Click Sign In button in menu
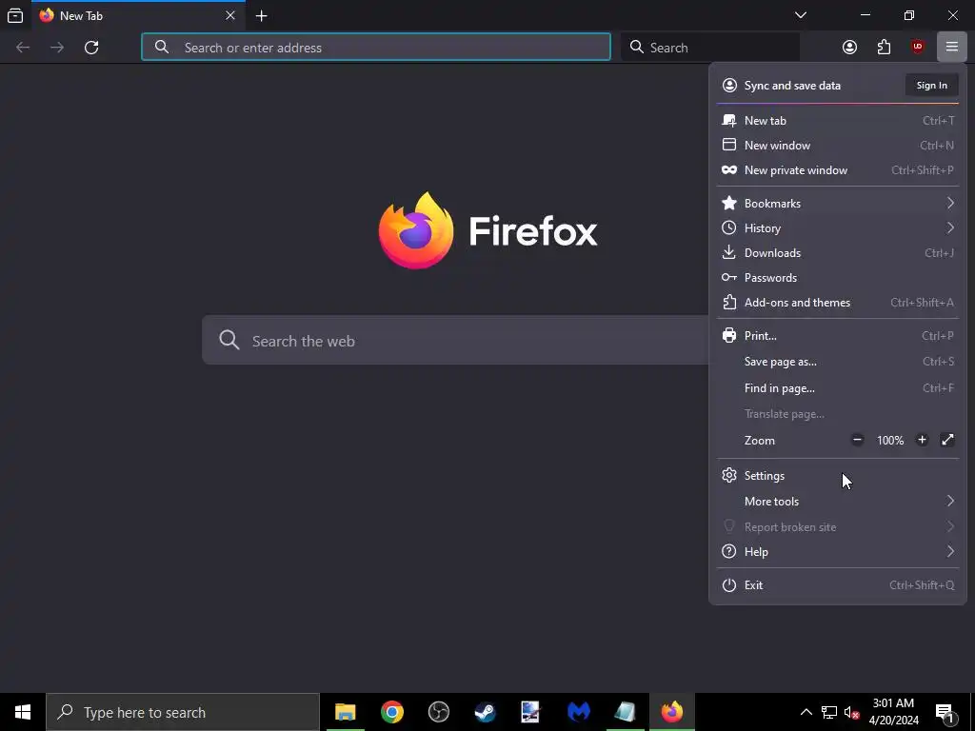975x731 pixels. [x=931, y=85]
